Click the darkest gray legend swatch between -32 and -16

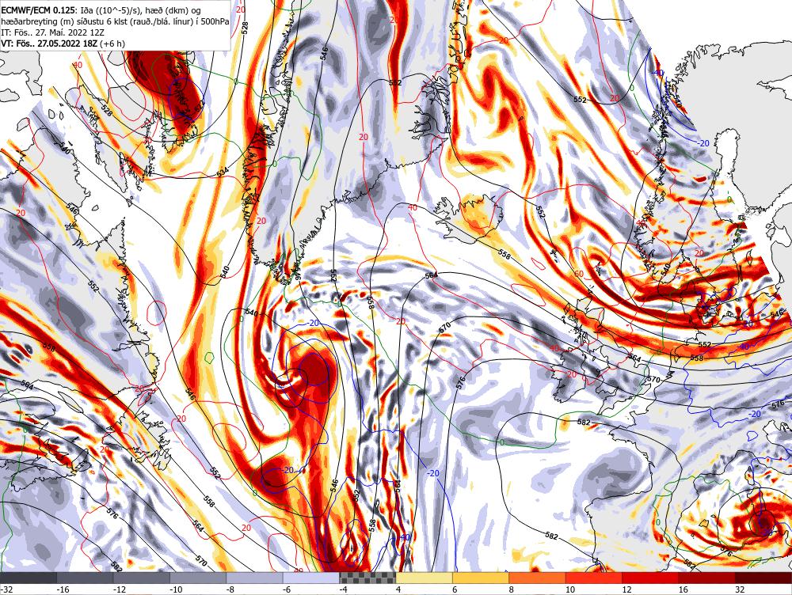[29, 578]
